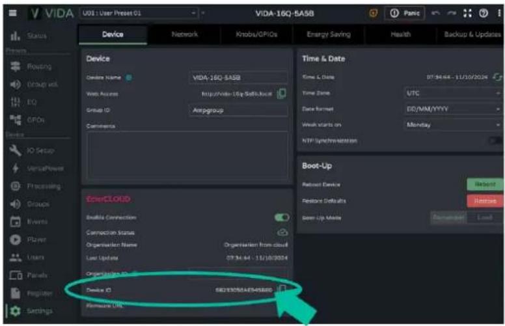Screen dimensions: 505x326
Task: Open the User Preset 01 dropdown
Action: 139,13
